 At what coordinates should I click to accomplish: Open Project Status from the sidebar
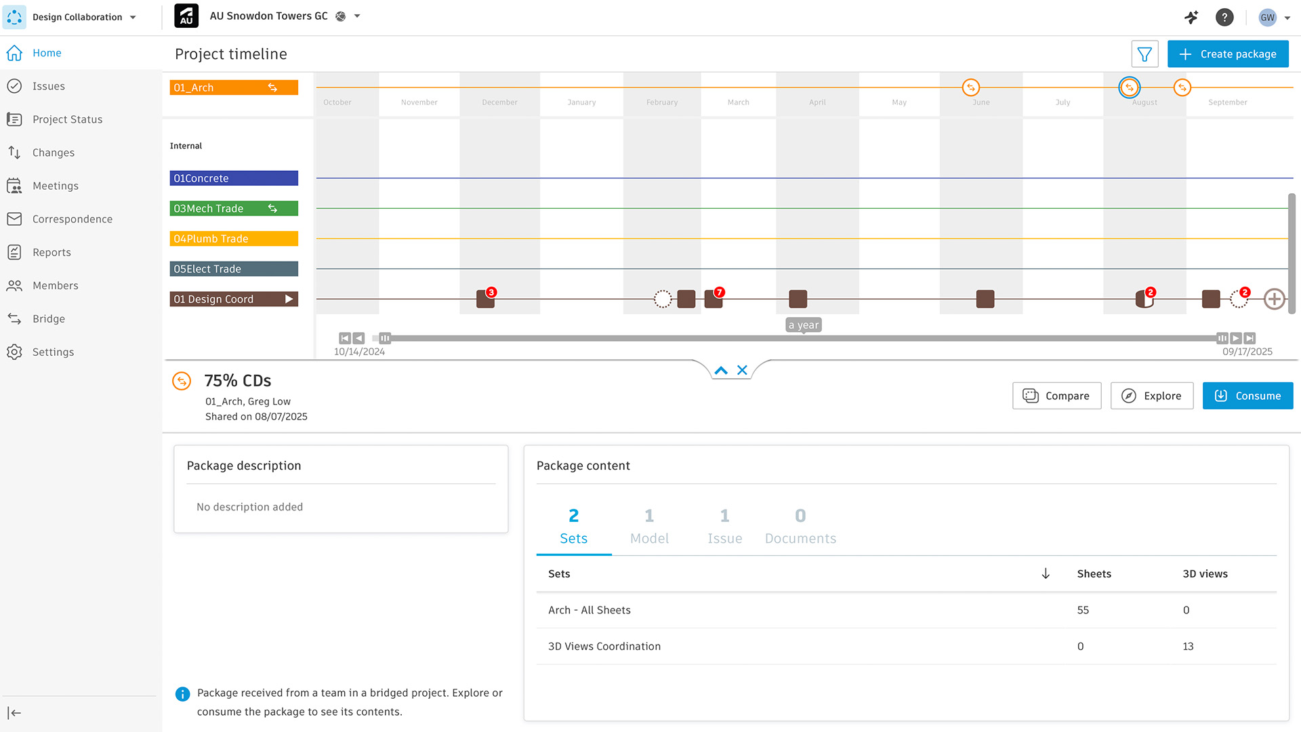point(67,119)
